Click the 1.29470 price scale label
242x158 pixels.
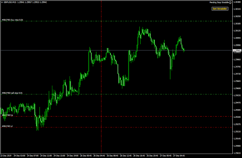tap(237, 103)
